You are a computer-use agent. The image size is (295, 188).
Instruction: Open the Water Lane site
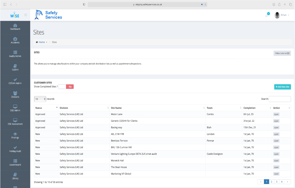tap(276, 114)
